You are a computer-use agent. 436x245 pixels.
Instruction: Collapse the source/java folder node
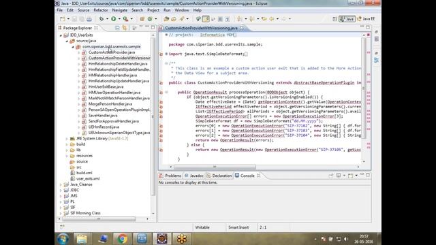coord(67,41)
